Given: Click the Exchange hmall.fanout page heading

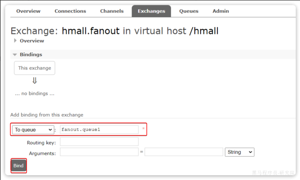Looking at the screenshot, I should [114, 31].
